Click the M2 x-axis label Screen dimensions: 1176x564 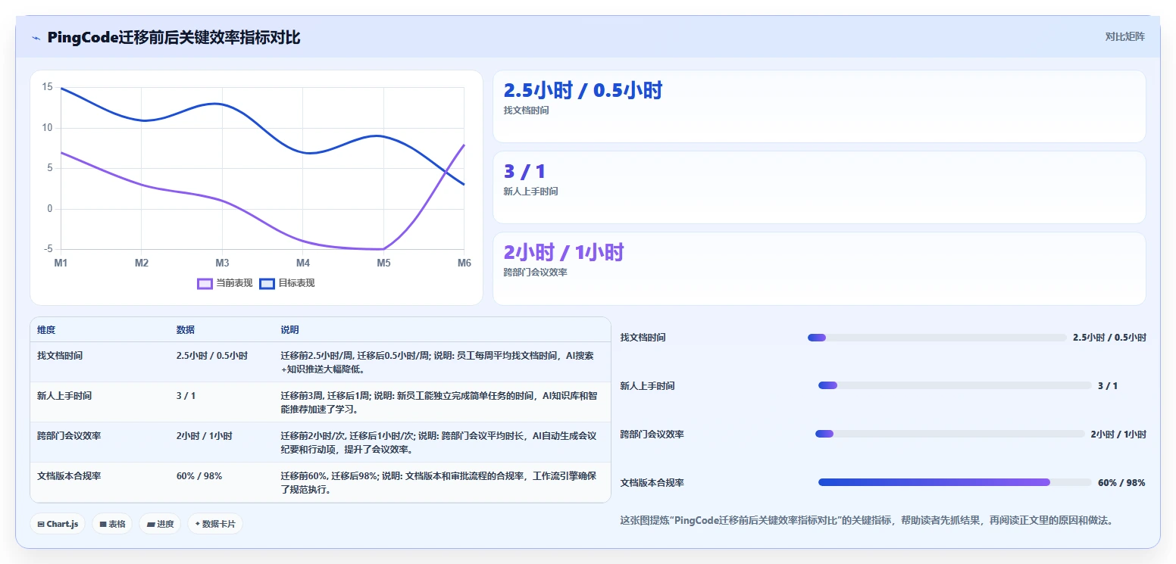(x=142, y=263)
